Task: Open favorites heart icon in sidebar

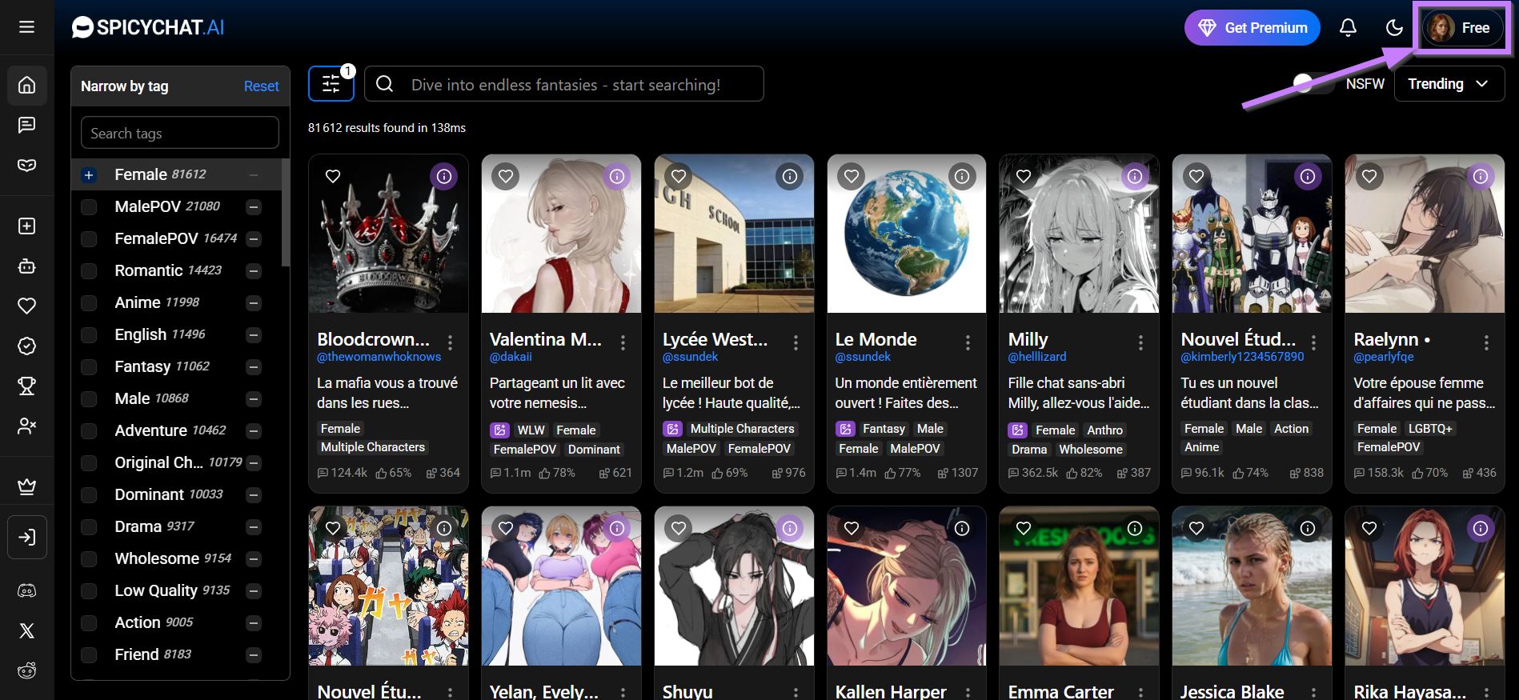Action: (26, 306)
